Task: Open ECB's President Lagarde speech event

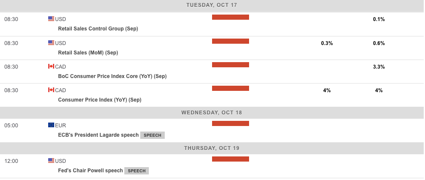Action: point(98,135)
